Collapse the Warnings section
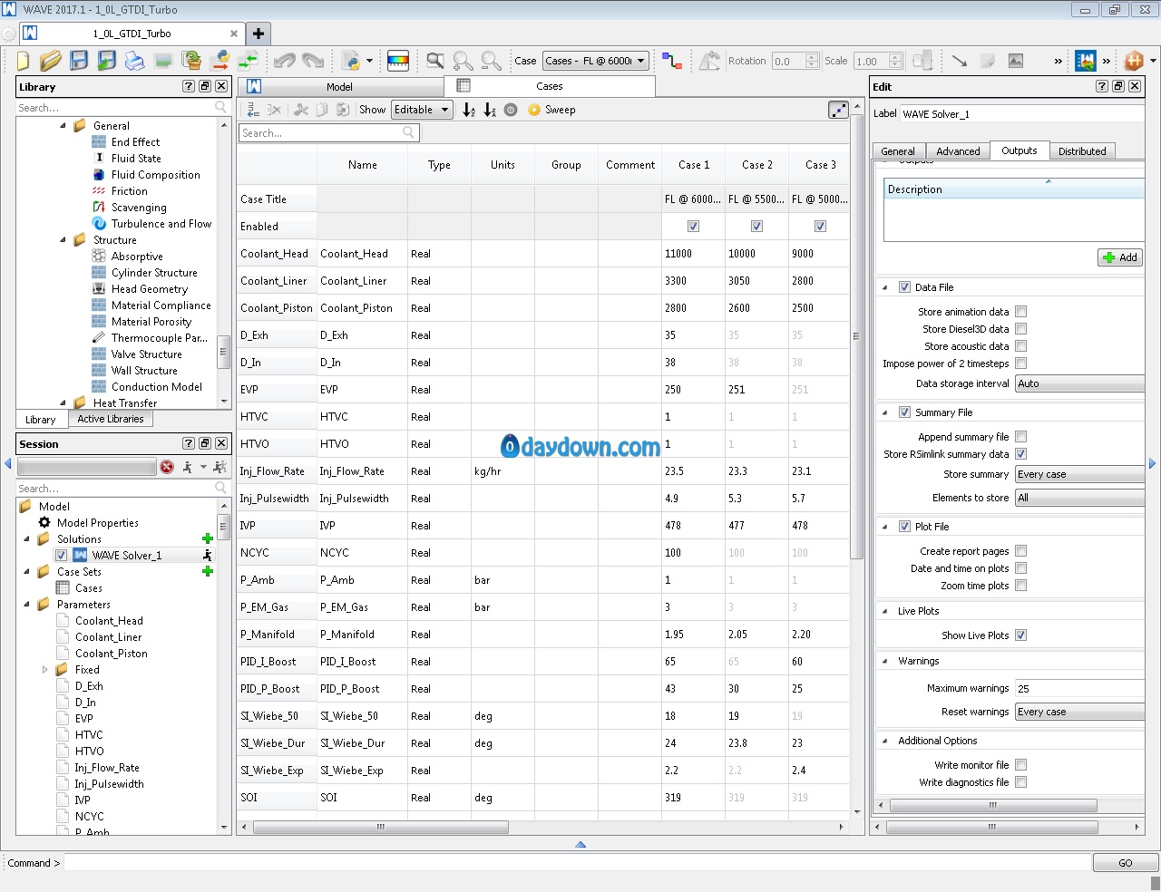The height and width of the screenshot is (892, 1161). pyautogui.click(x=885, y=661)
